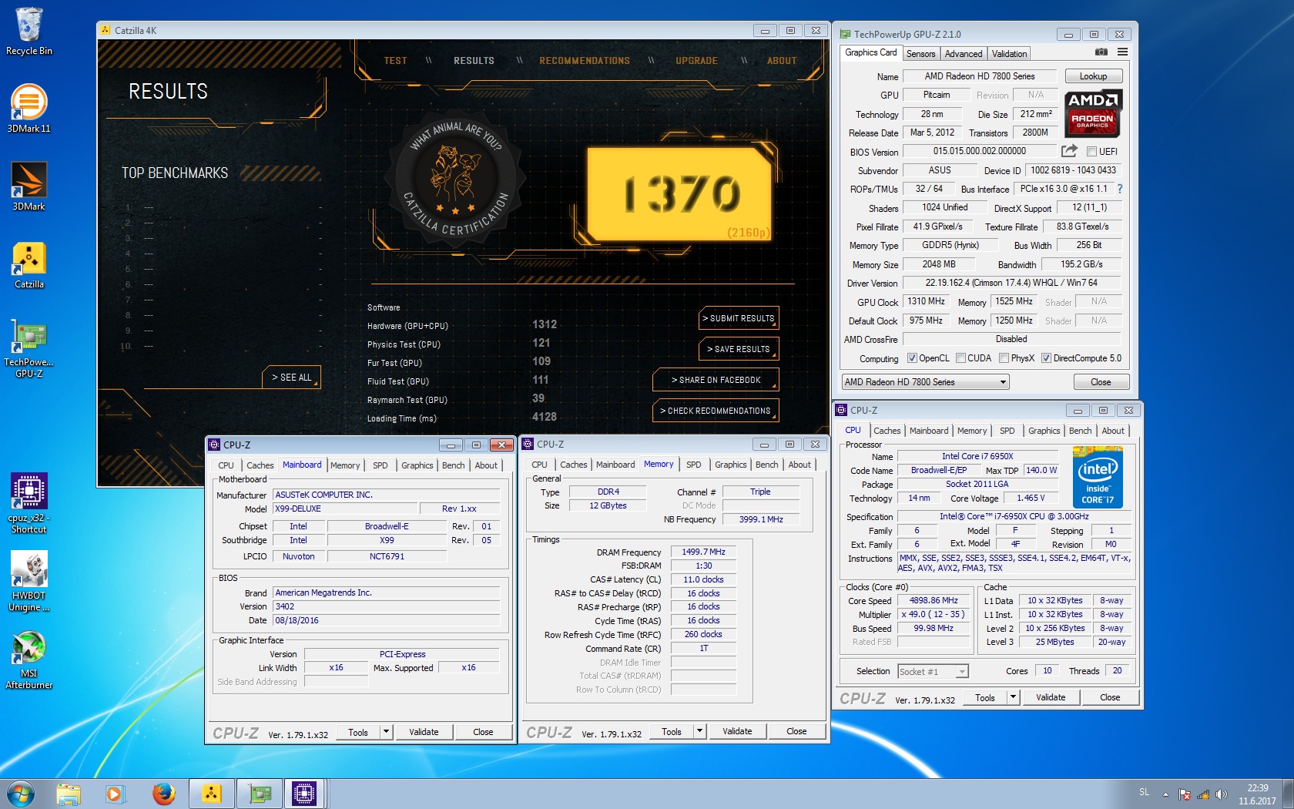Open the Bench tab in the CPU-Z CPU window
1294x809 pixels.
1080,431
